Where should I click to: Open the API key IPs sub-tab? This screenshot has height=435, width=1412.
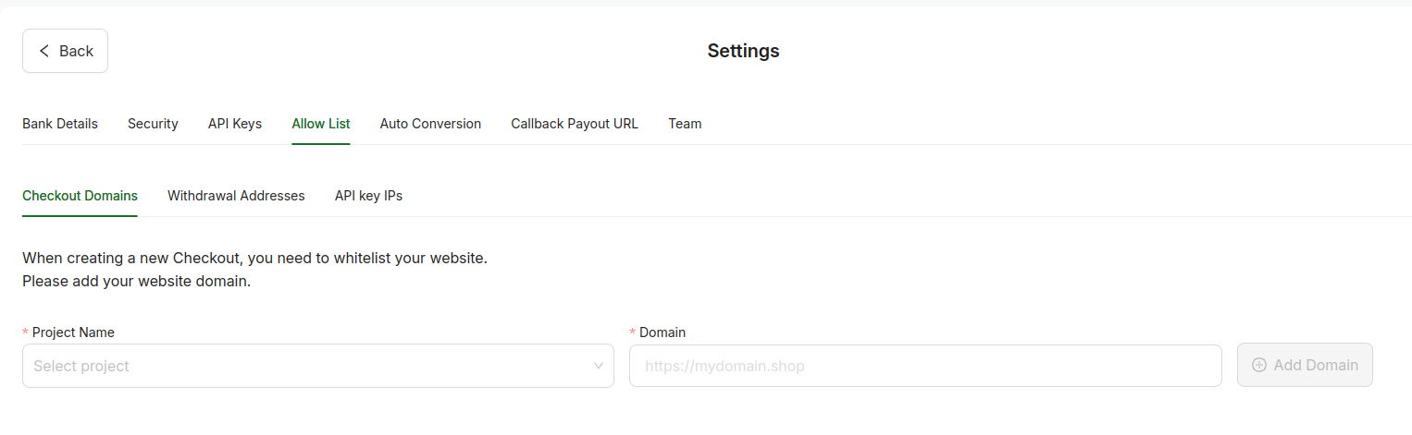[x=368, y=196]
